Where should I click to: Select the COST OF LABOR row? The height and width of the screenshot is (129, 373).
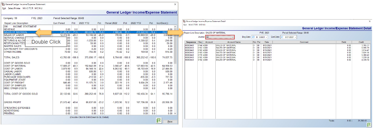click(89, 69)
